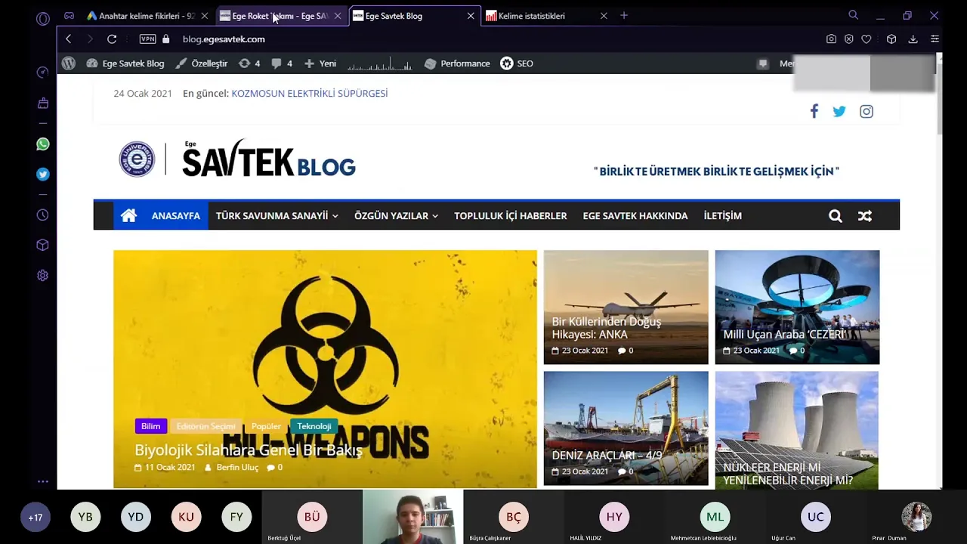
Task: Click the home icon in navigation
Action: (x=129, y=216)
